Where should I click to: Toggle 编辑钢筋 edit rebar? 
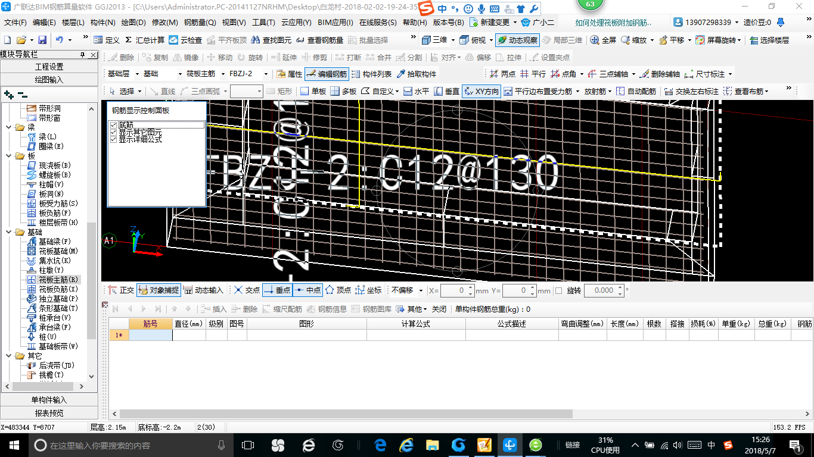pos(326,74)
